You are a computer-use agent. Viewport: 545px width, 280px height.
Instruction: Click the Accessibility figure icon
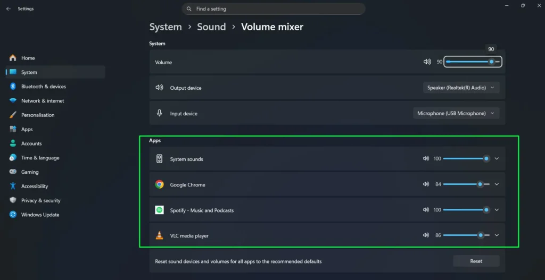[x=13, y=186]
